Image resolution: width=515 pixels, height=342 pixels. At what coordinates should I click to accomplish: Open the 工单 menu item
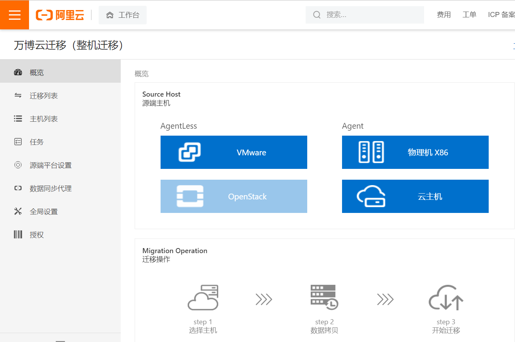[469, 15]
